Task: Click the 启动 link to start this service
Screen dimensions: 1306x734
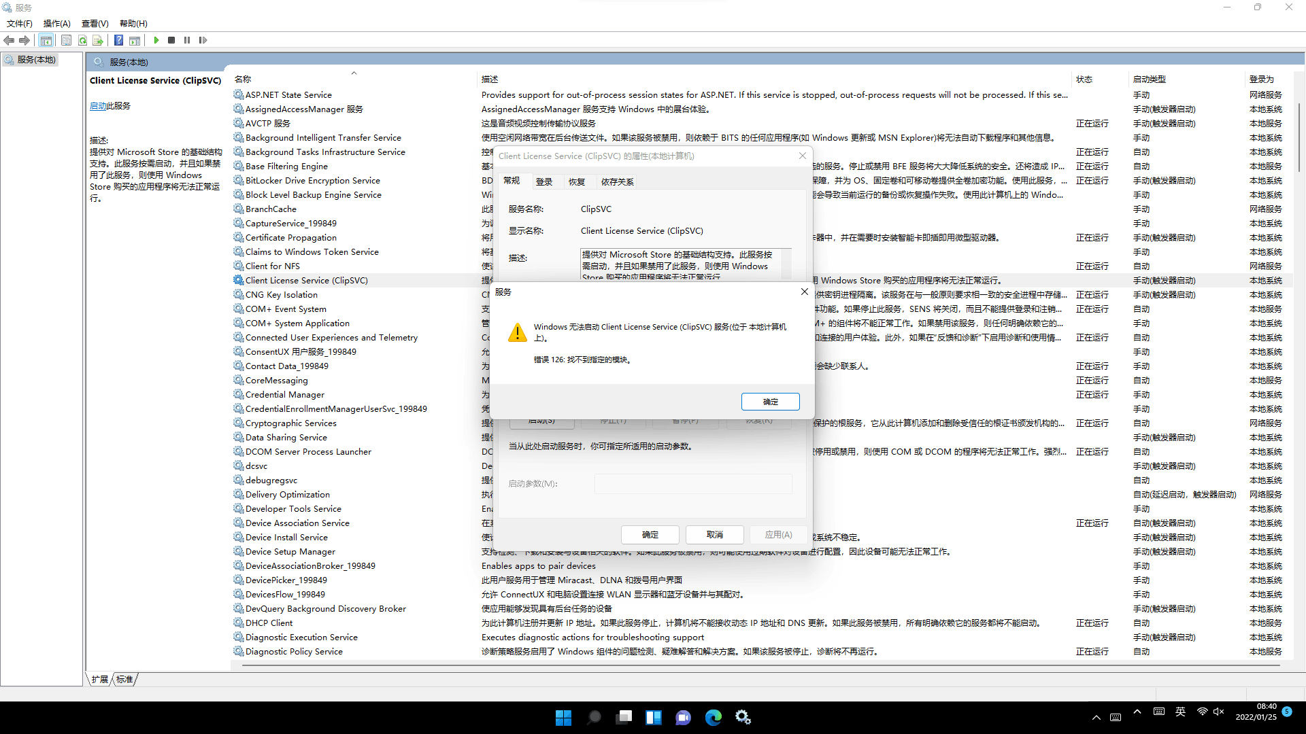Action: tap(98, 106)
